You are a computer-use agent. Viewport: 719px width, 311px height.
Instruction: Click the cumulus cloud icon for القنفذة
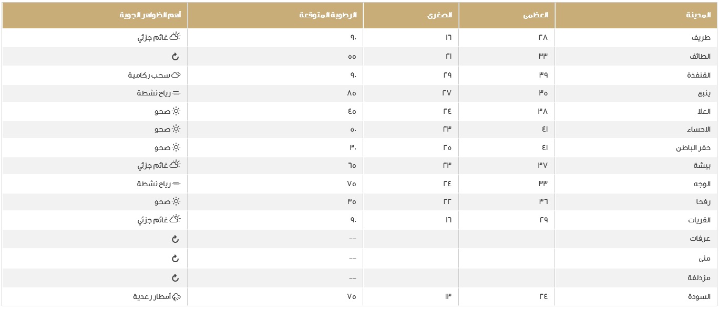tap(176, 75)
